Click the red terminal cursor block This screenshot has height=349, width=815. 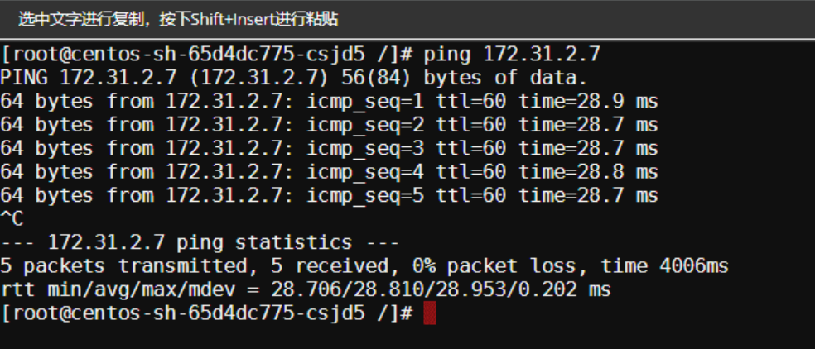coord(429,313)
